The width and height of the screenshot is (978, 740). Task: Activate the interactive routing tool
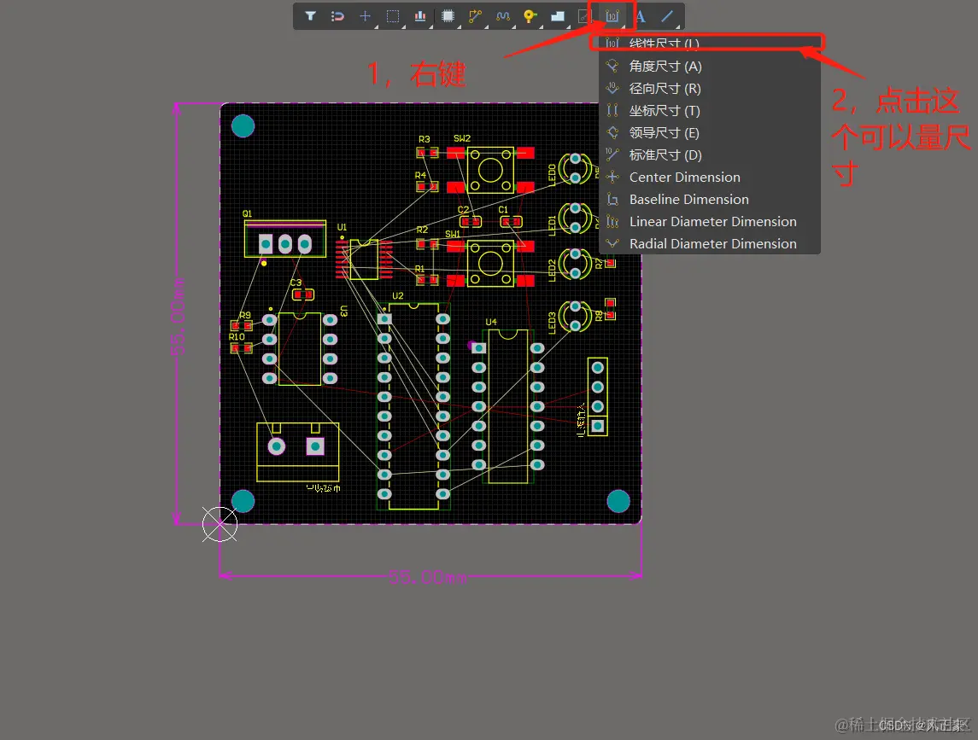click(x=475, y=16)
